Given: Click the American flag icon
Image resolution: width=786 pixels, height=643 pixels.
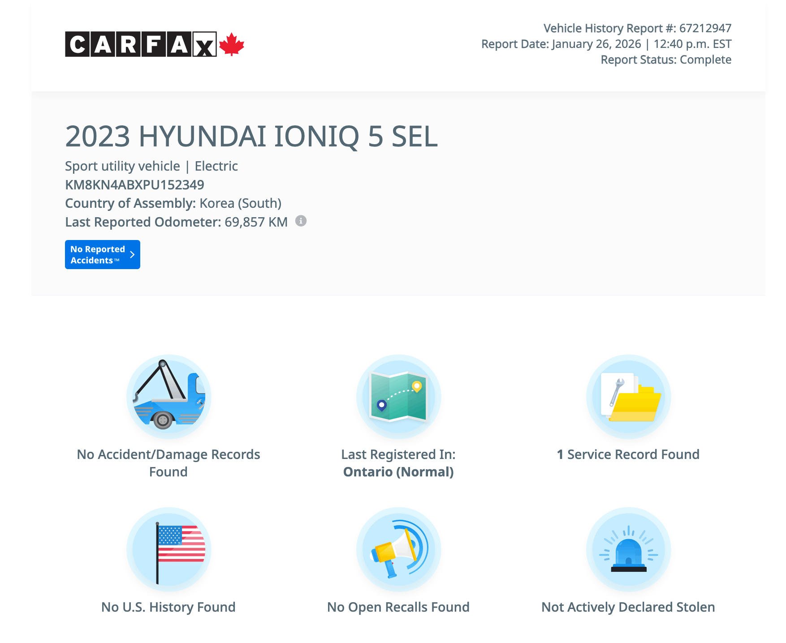Looking at the screenshot, I should [168, 549].
